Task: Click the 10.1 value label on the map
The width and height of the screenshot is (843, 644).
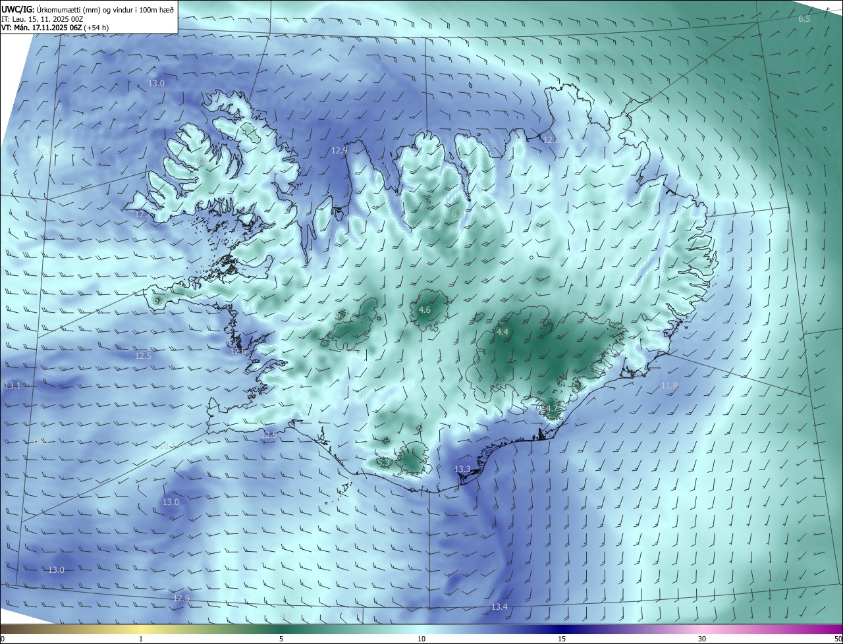Action: [167, 446]
